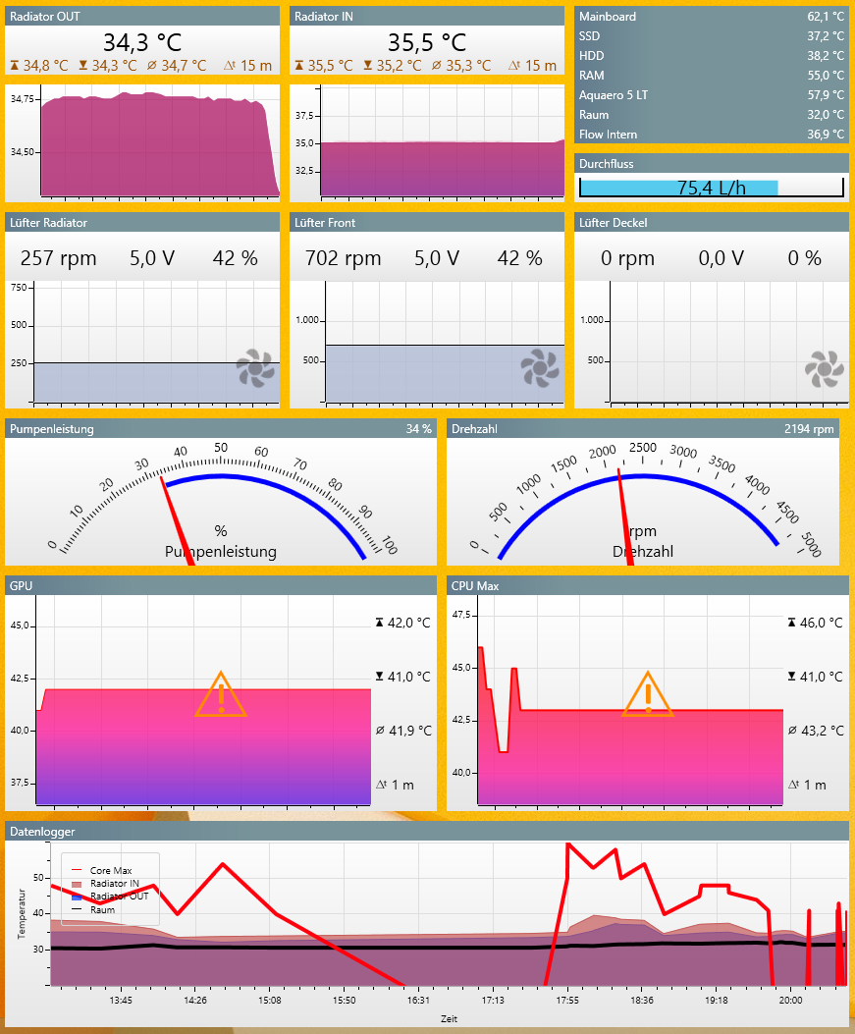Screen dimensions: 855x1034
Task: Select the Datenlogger panel header
Action: [x=426, y=831]
